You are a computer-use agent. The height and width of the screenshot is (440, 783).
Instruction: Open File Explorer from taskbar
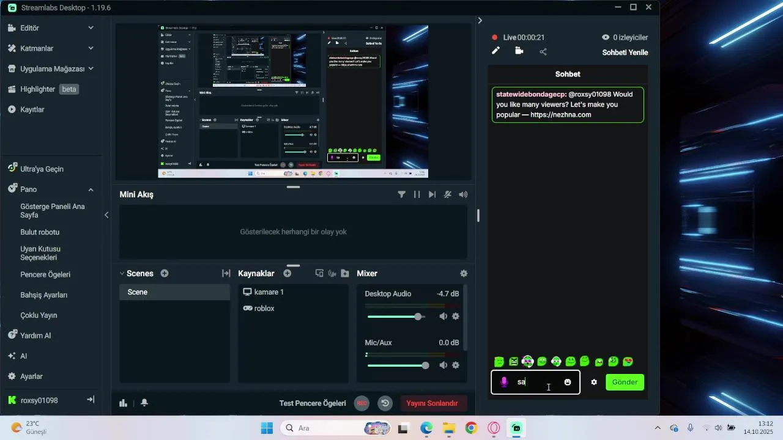tap(449, 428)
